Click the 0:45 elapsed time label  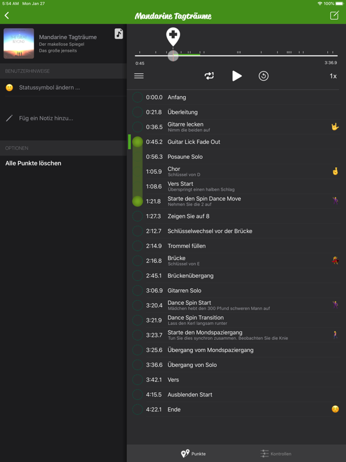[140, 63]
